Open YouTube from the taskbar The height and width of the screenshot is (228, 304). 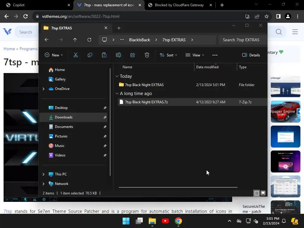point(165,221)
